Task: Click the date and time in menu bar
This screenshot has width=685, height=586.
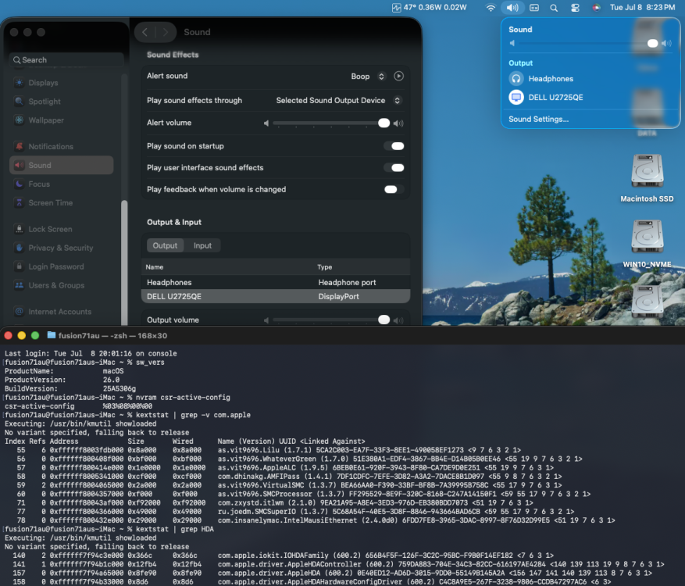Action: [x=642, y=8]
